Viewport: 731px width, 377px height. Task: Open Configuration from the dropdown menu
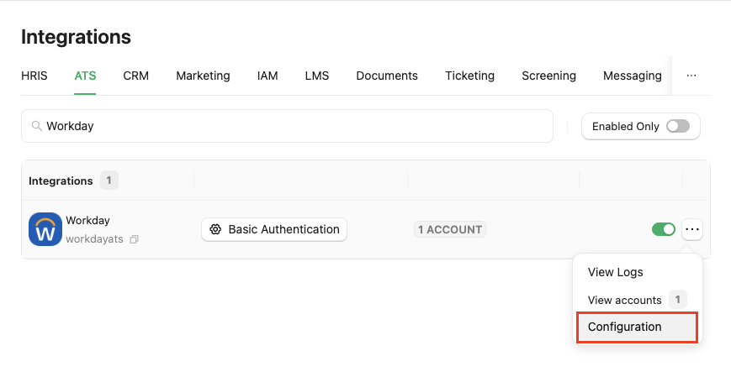click(x=638, y=327)
